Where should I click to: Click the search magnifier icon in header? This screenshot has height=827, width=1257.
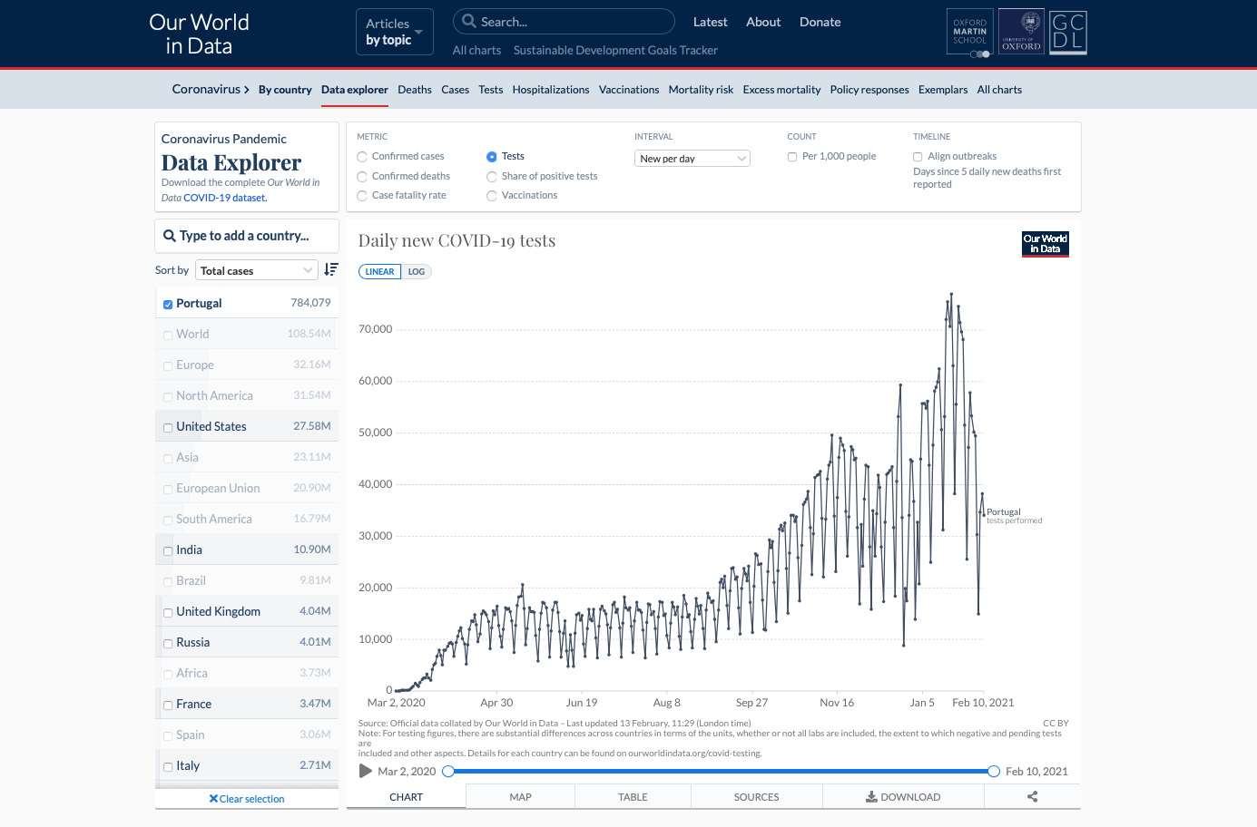[x=469, y=22]
